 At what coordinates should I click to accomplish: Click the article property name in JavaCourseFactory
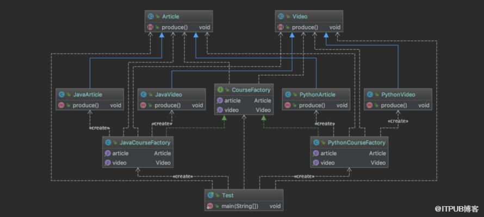[x=120, y=153]
